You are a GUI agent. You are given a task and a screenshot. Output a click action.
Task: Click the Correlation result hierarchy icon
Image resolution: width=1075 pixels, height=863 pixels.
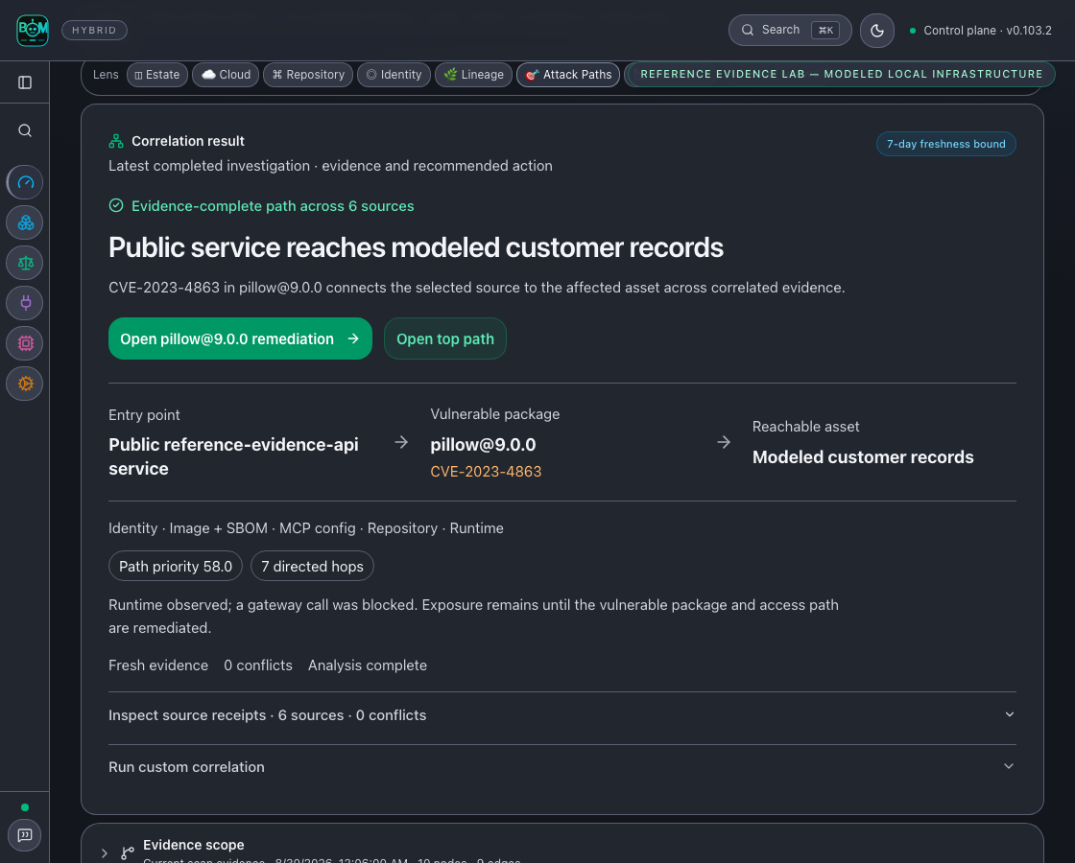click(x=116, y=141)
